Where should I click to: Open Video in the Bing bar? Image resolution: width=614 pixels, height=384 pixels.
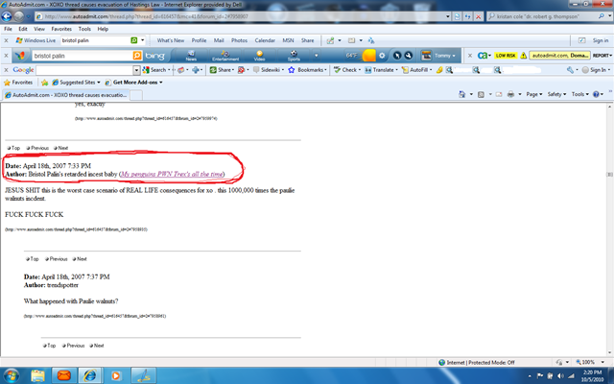[259, 56]
